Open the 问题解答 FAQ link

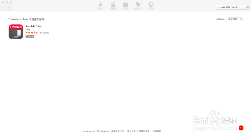157,131
